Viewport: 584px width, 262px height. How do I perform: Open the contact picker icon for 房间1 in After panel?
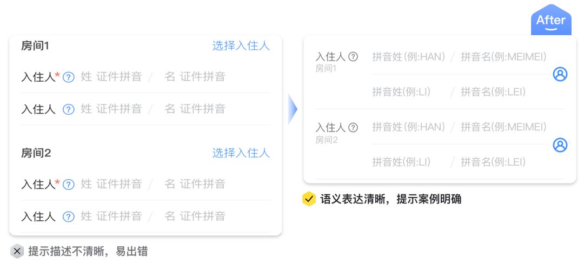[x=560, y=74]
